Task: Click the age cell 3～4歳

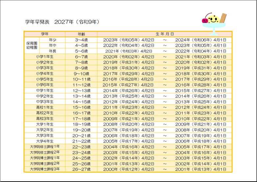Action: click(81, 40)
